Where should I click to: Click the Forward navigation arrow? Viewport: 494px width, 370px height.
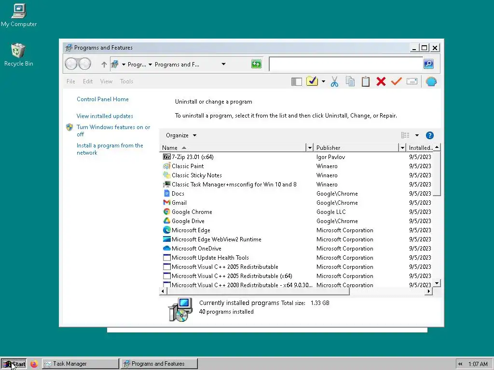coord(84,64)
